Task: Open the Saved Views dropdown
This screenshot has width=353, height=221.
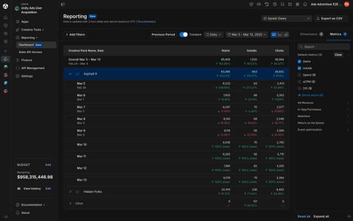Action: pyautogui.click(x=287, y=18)
